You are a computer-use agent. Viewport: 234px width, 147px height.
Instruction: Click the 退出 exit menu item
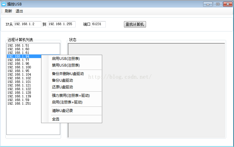[19, 11]
